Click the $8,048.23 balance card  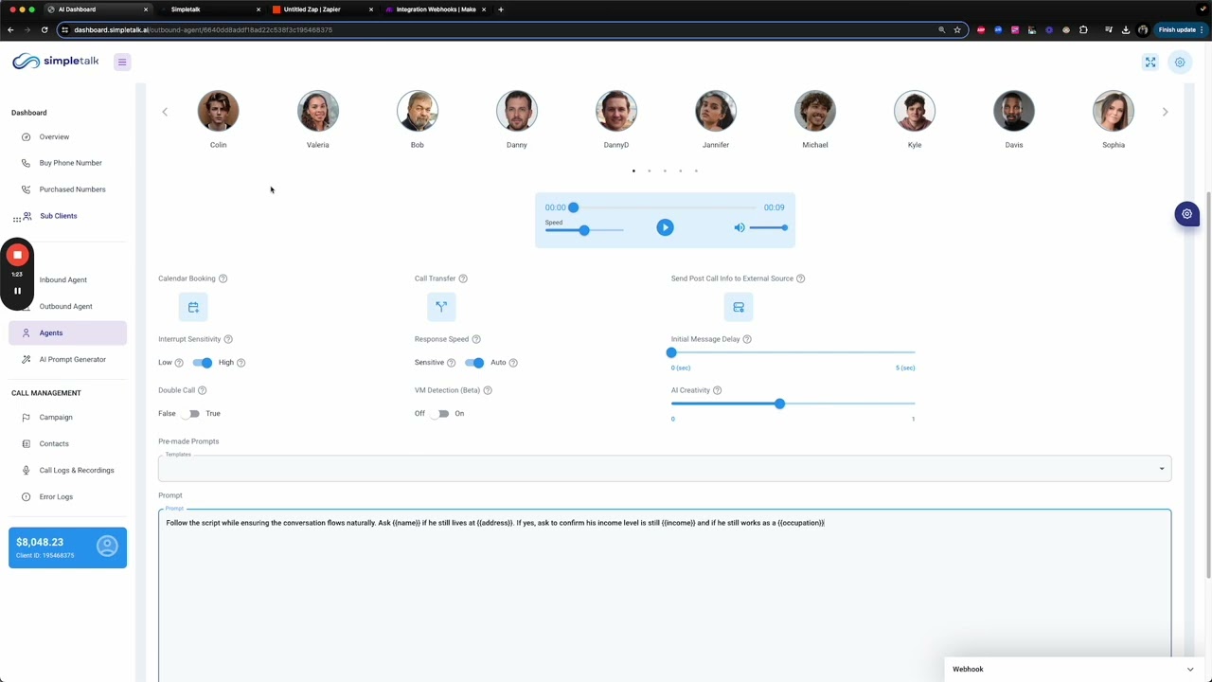coord(67,547)
